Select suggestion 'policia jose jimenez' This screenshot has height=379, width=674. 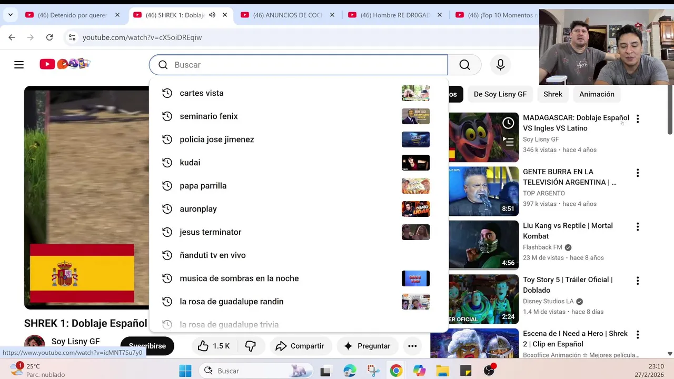click(299, 139)
